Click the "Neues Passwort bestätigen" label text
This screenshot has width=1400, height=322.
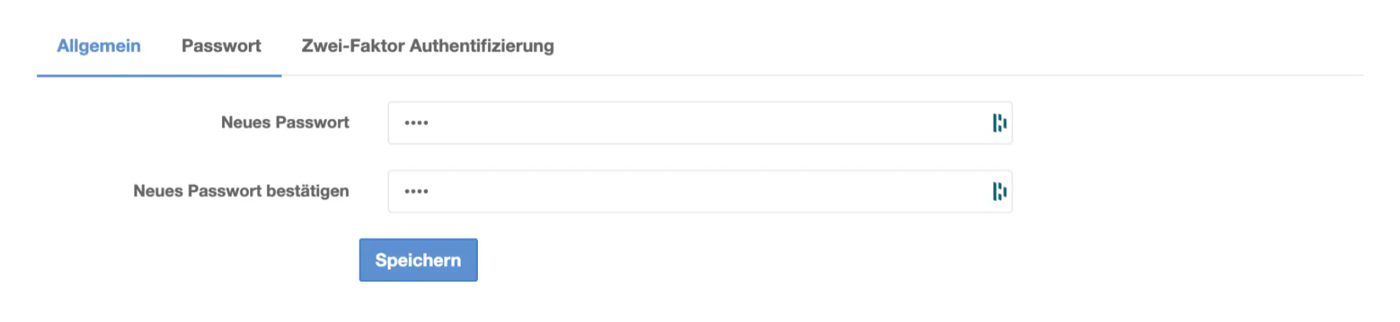(241, 192)
